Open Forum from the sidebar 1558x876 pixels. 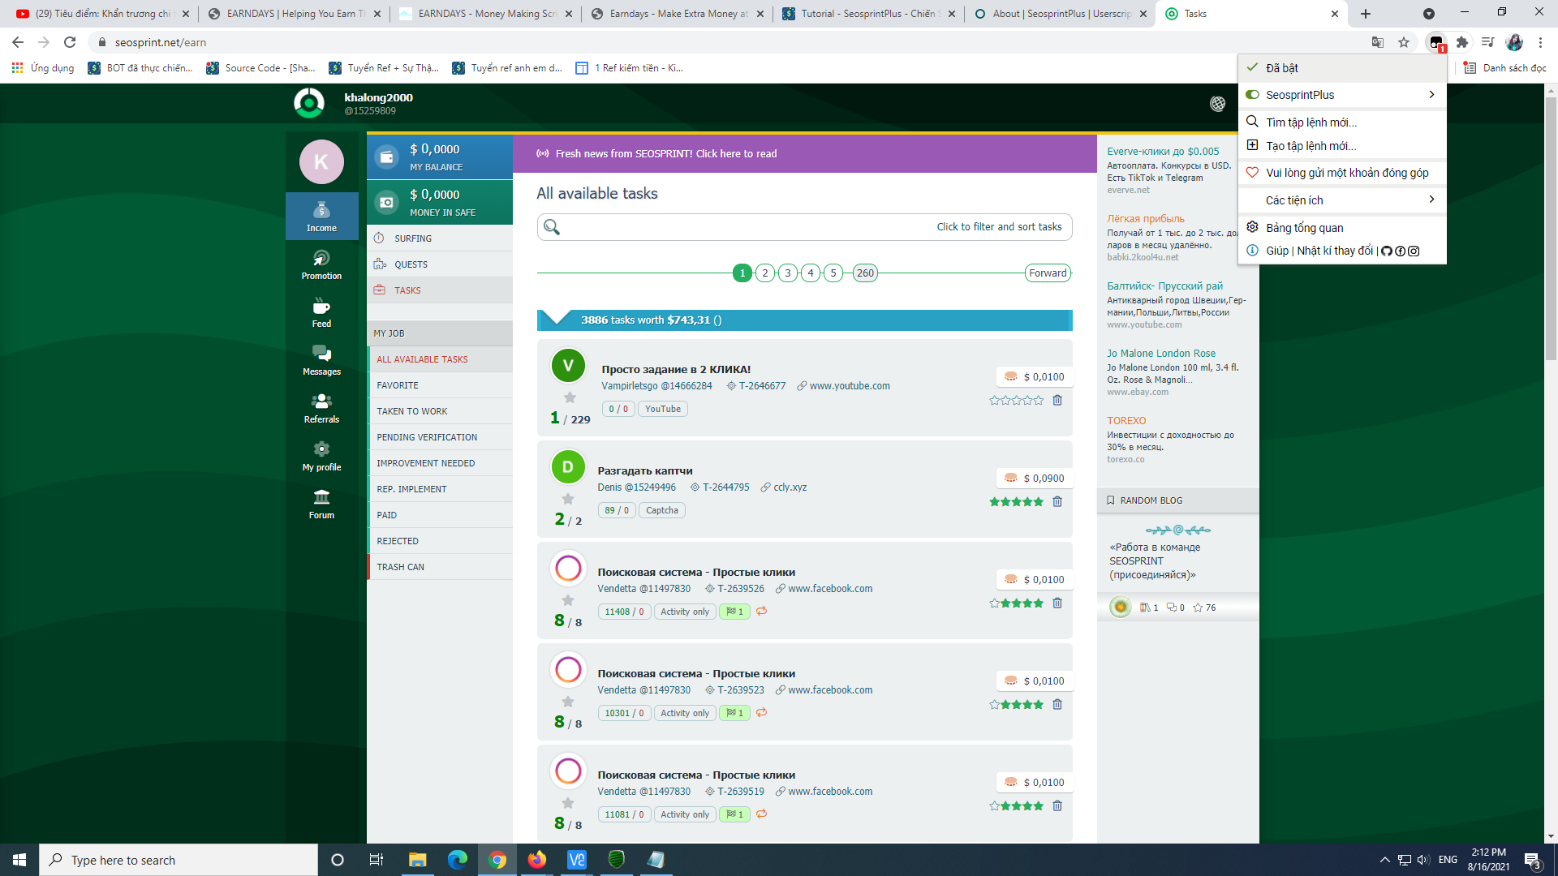coord(321,503)
